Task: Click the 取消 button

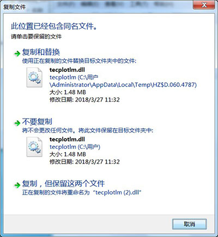Action: pyautogui.click(x=189, y=224)
